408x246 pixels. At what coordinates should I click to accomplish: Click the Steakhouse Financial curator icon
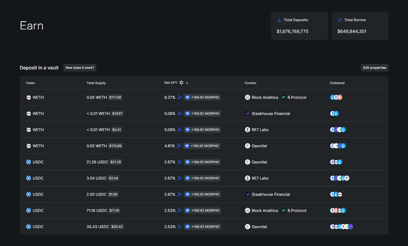(x=248, y=113)
